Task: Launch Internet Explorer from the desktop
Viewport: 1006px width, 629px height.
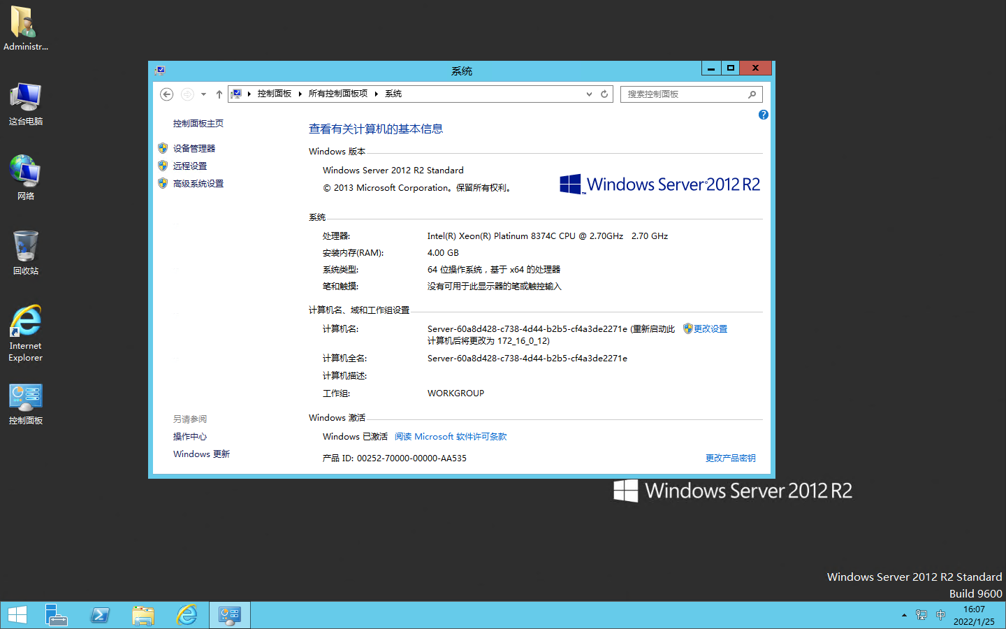Action: (x=25, y=333)
